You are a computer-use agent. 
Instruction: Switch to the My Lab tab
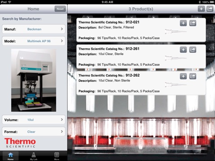34,156
